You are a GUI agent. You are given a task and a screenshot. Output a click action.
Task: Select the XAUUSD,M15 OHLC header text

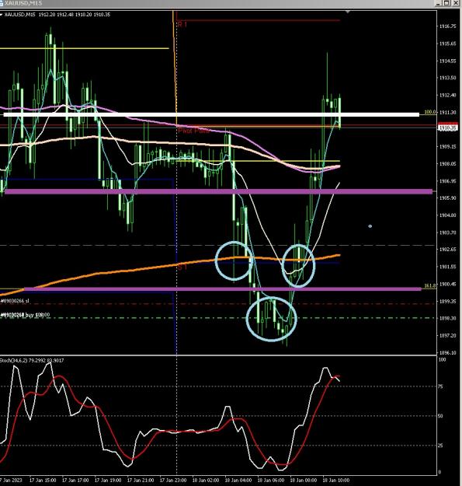(x=57, y=15)
